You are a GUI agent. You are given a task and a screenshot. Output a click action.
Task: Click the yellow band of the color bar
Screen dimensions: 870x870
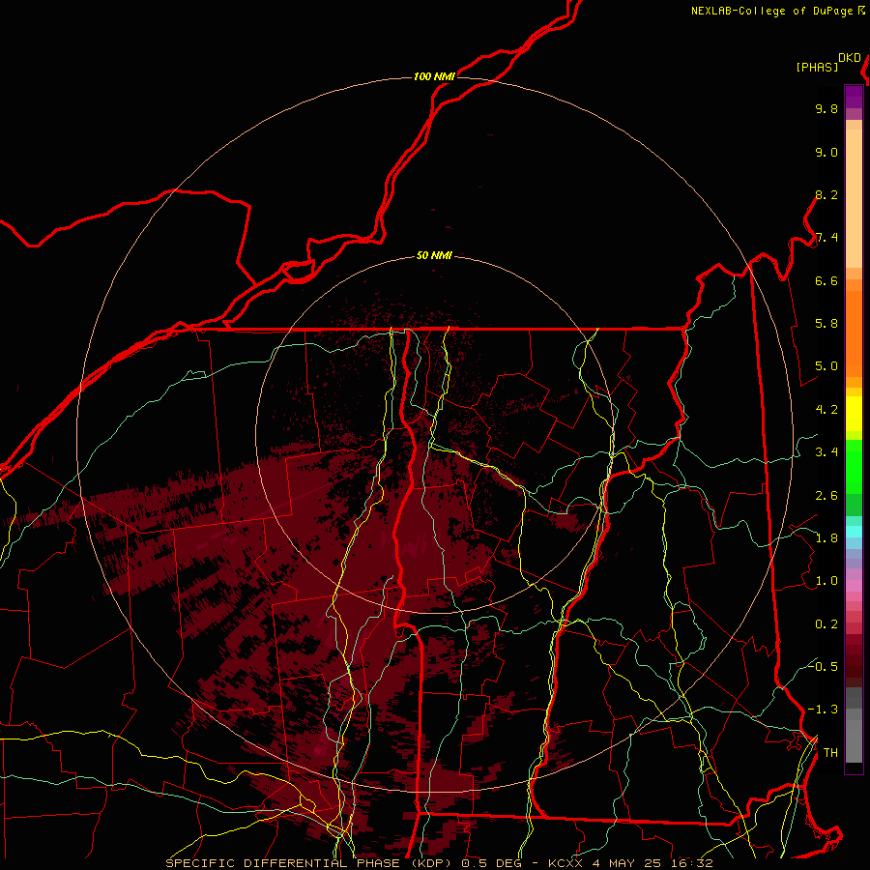click(x=854, y=414)
